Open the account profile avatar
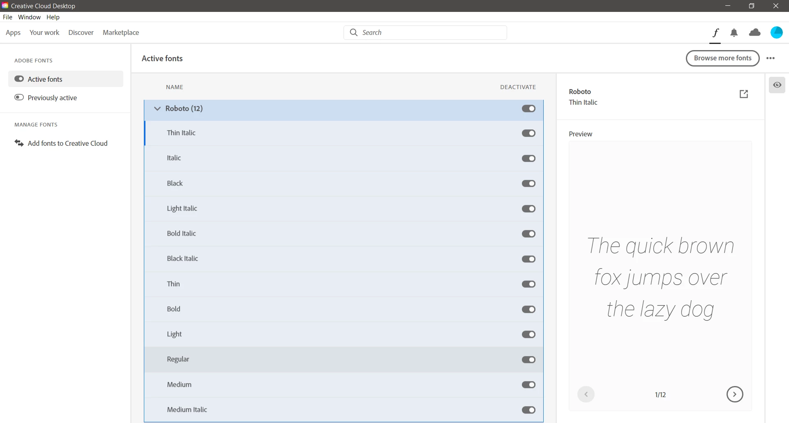The image size is (789, 423). pyautogui.click(x=776, y=32)
